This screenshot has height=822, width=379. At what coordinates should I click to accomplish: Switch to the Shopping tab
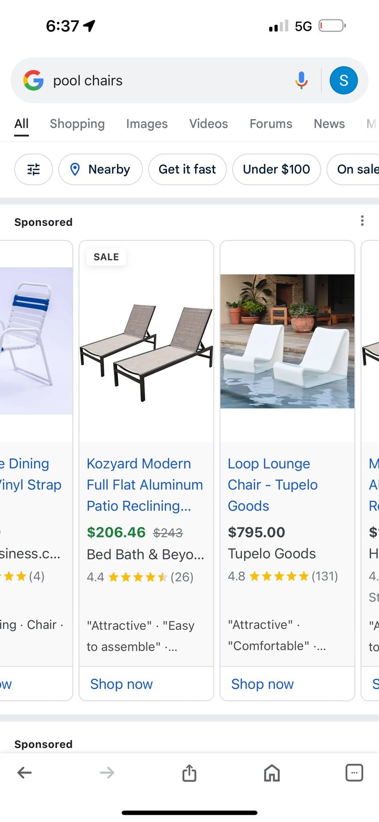coord(77,124)
